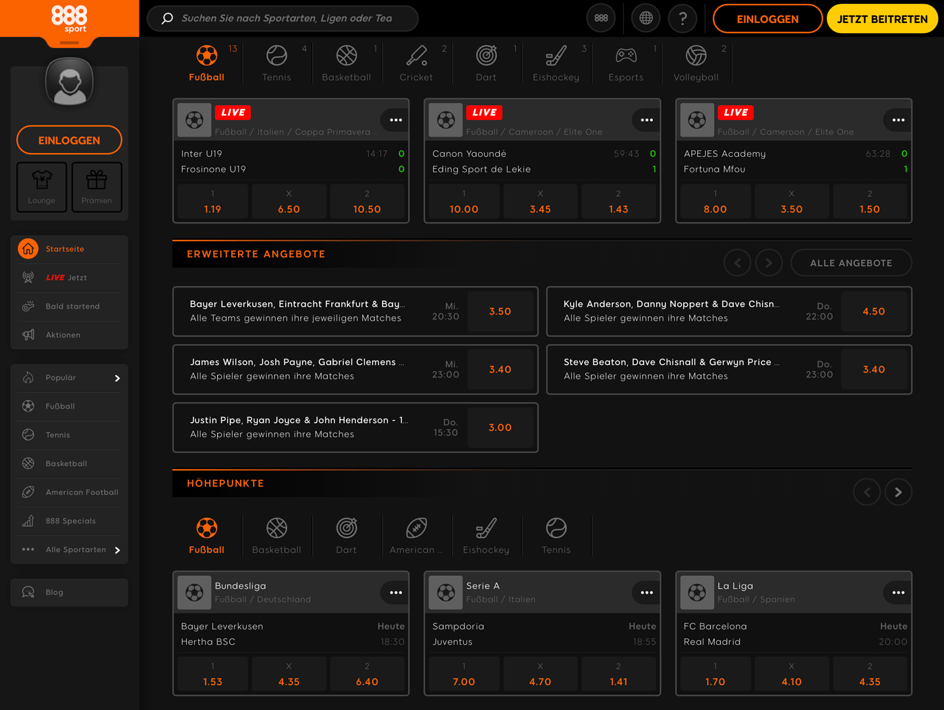
Task: Open the Blog section icon
Action: (27, 592)
